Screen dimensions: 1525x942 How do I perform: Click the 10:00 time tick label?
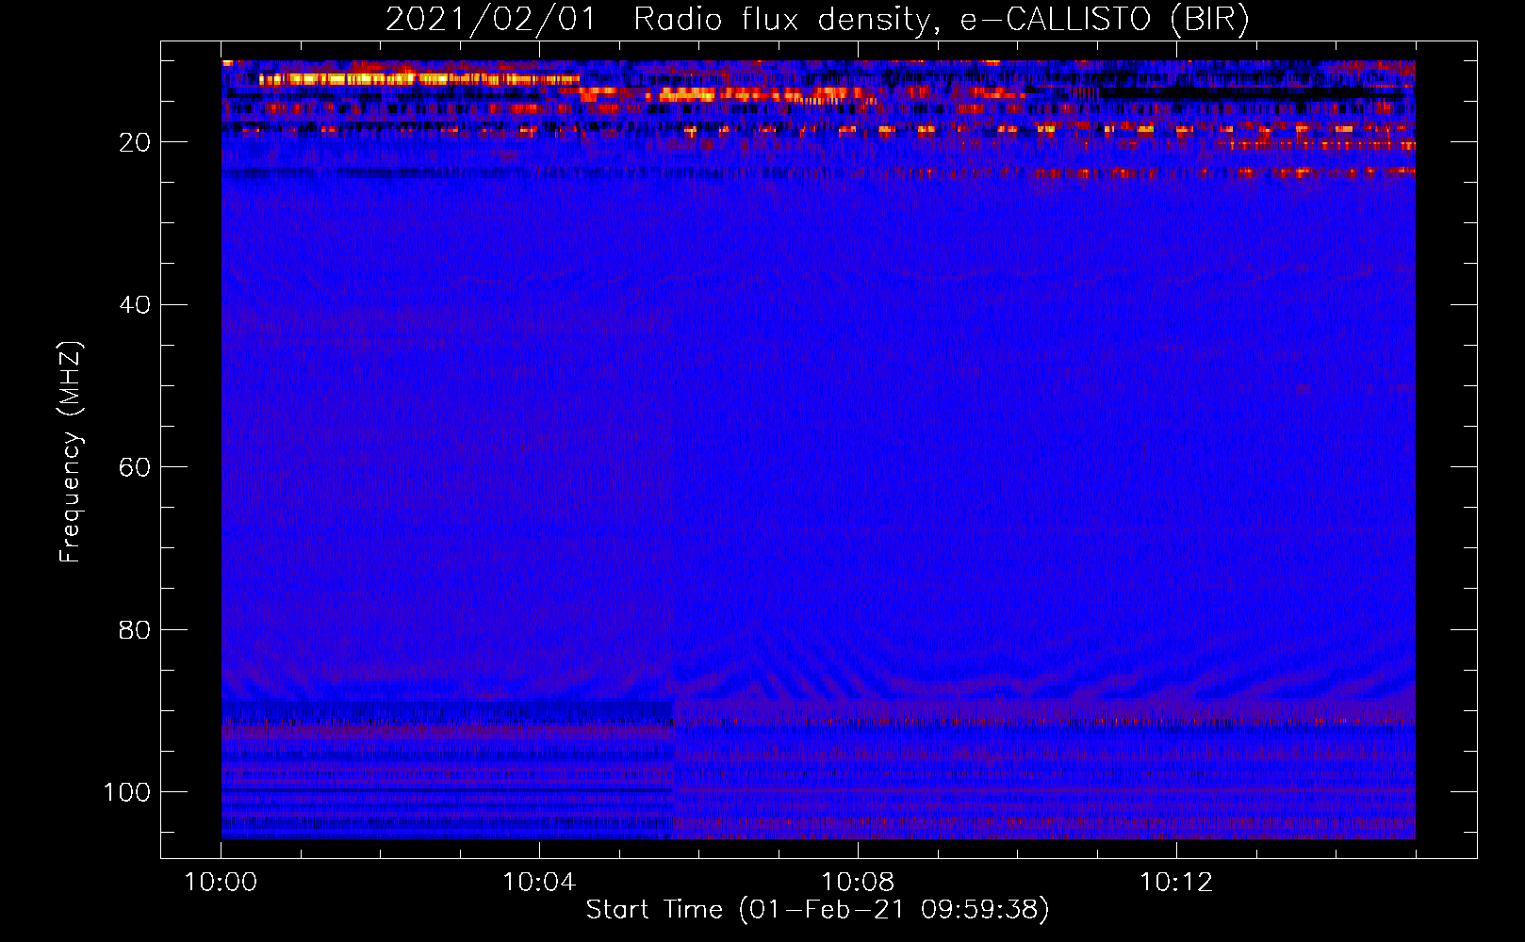tap(221, 883)
